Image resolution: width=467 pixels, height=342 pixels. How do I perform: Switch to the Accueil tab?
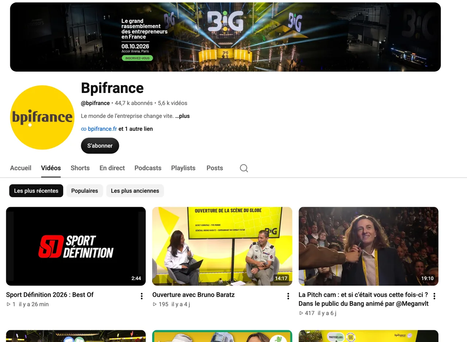21,168
